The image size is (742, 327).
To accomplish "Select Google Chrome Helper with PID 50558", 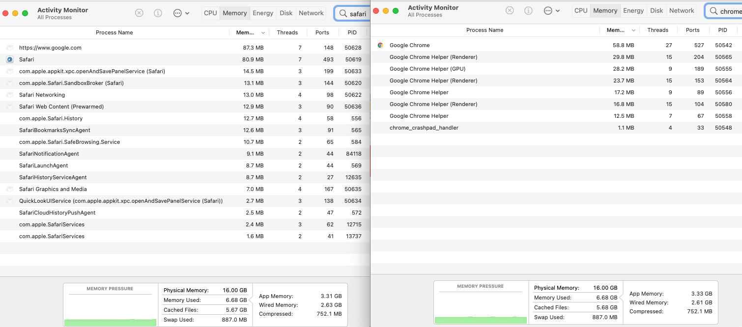I will [x=556, y=116].
